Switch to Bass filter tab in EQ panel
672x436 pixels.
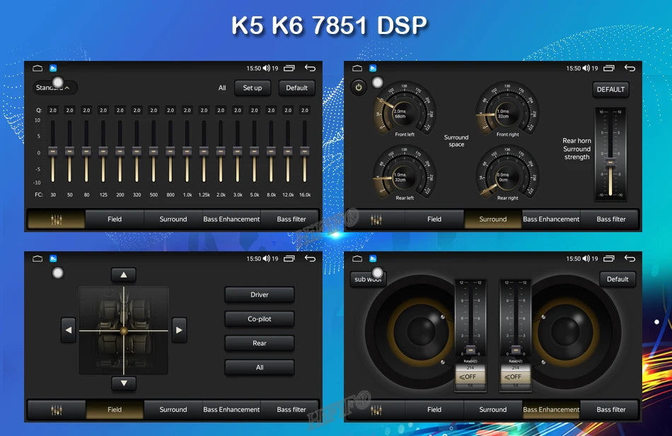click(291, 219)
